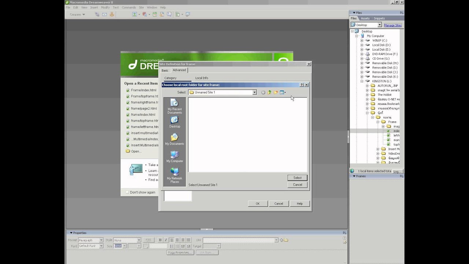Switch to Basic tab in Site Definition
Viewport: 469px width, 264px height.
tap(165, 70)
